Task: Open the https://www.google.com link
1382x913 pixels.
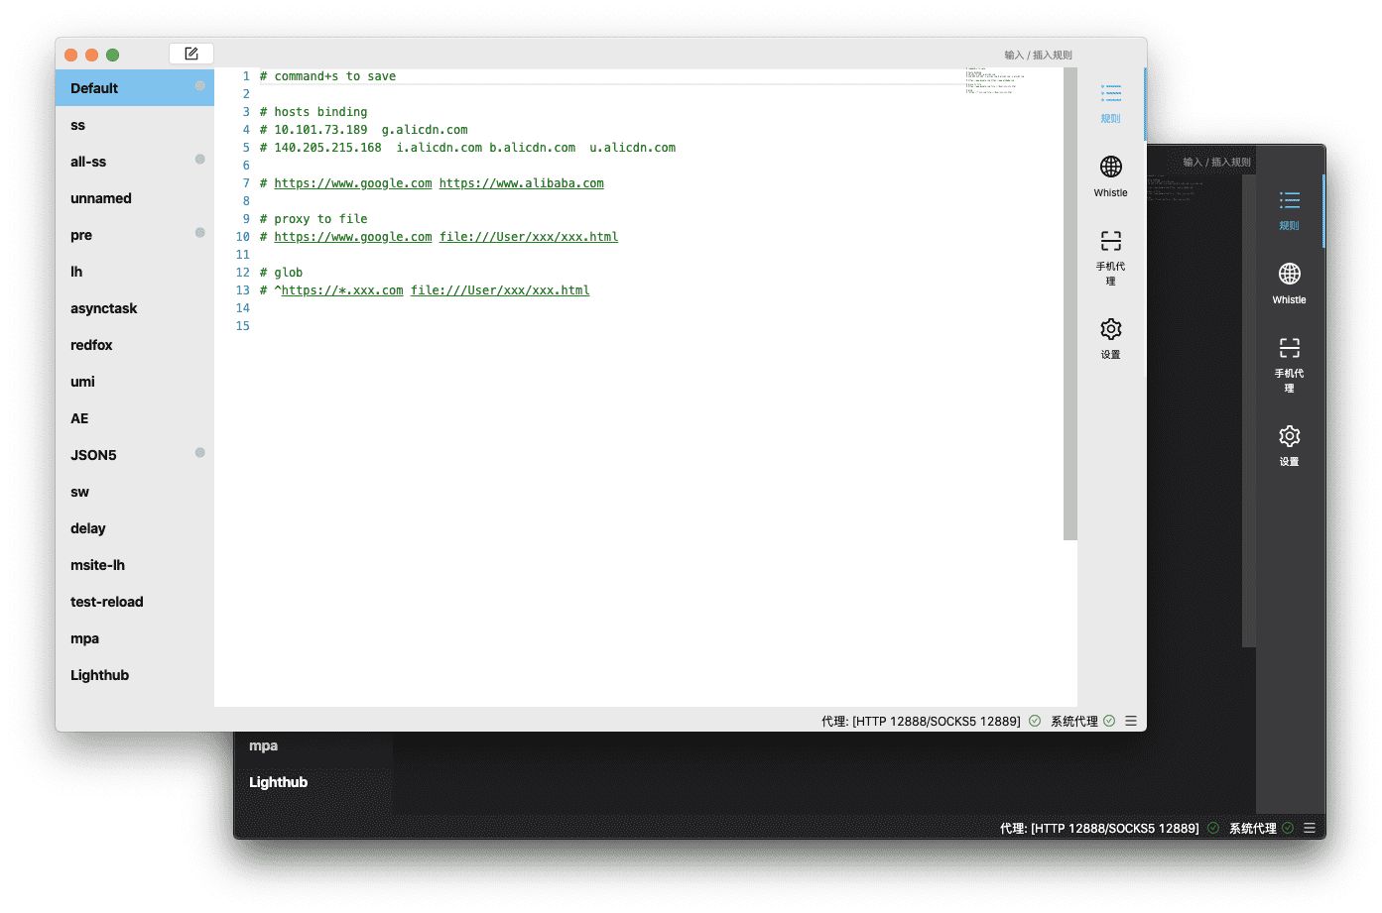Action: pos(353,182)
